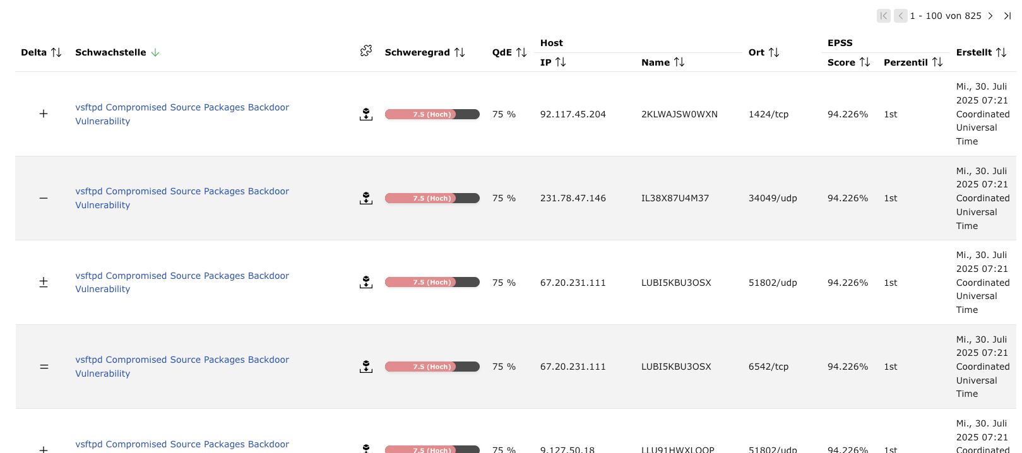Go to the next results page

(990, 16)
